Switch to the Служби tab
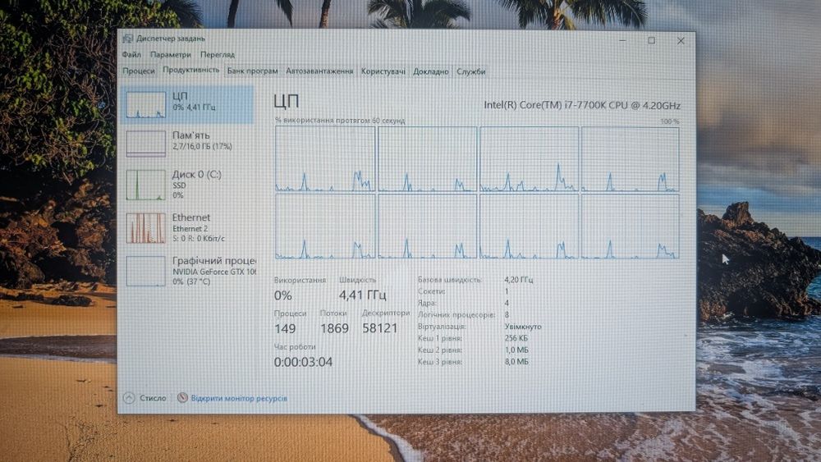 (470, 71)
